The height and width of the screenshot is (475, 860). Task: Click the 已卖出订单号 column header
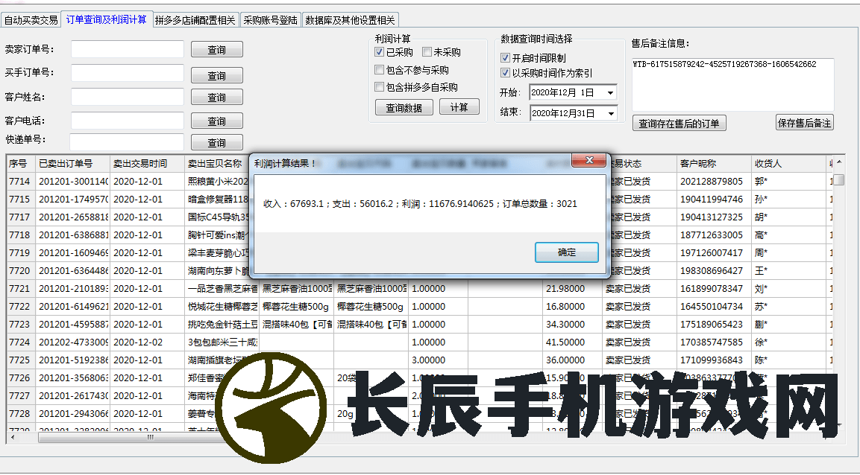point(73,164)
